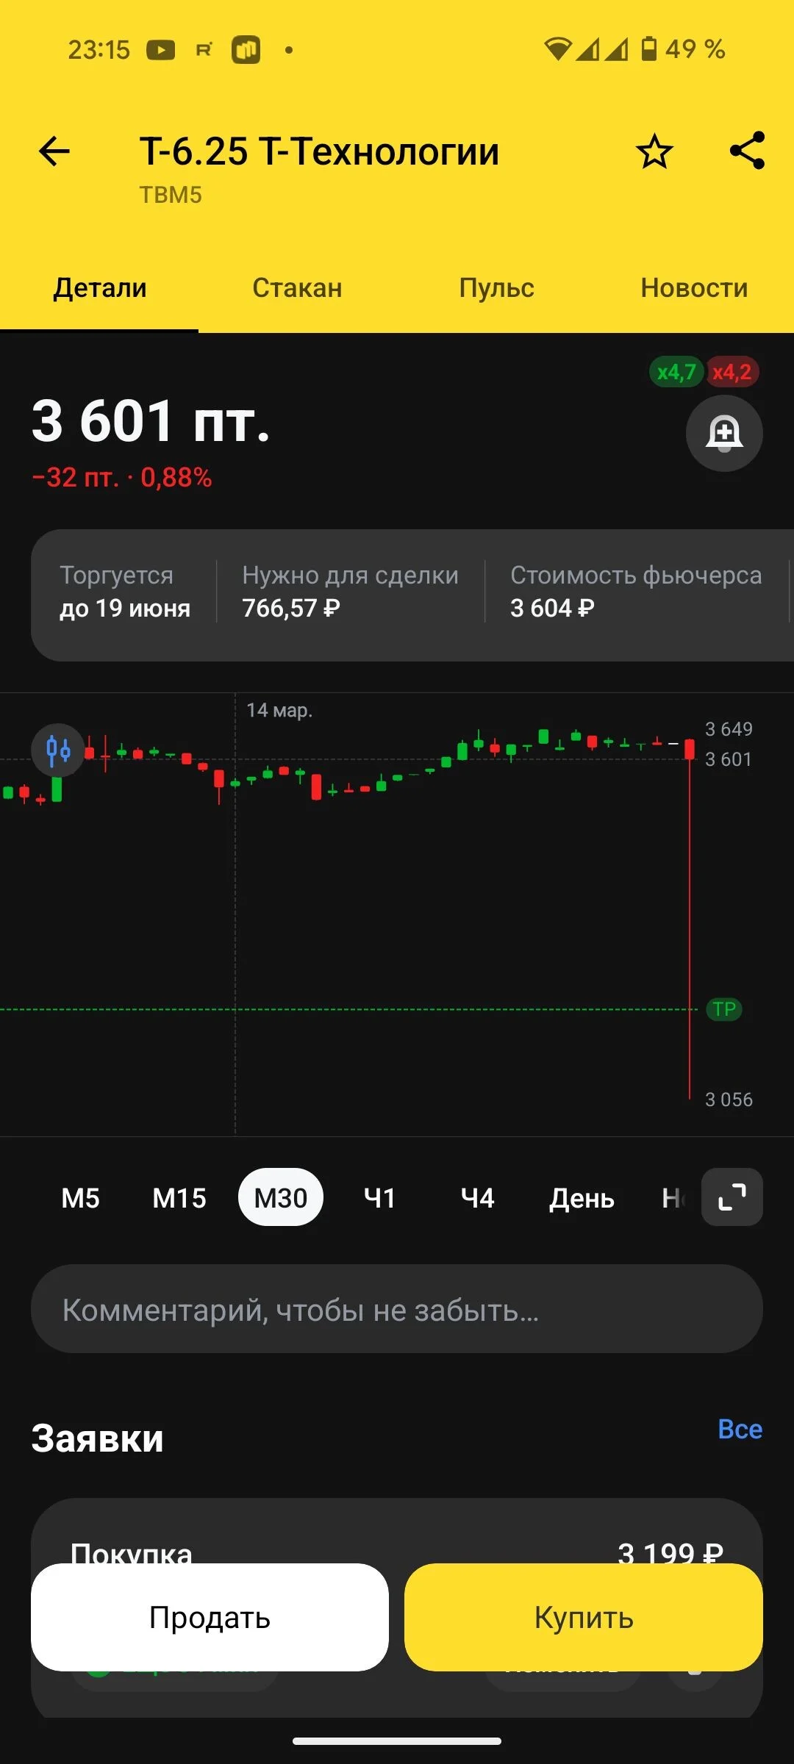Screen dimensions: 794x1764
Task: Tap the YouTube status bar icon
Action: [x=161, y=50]
